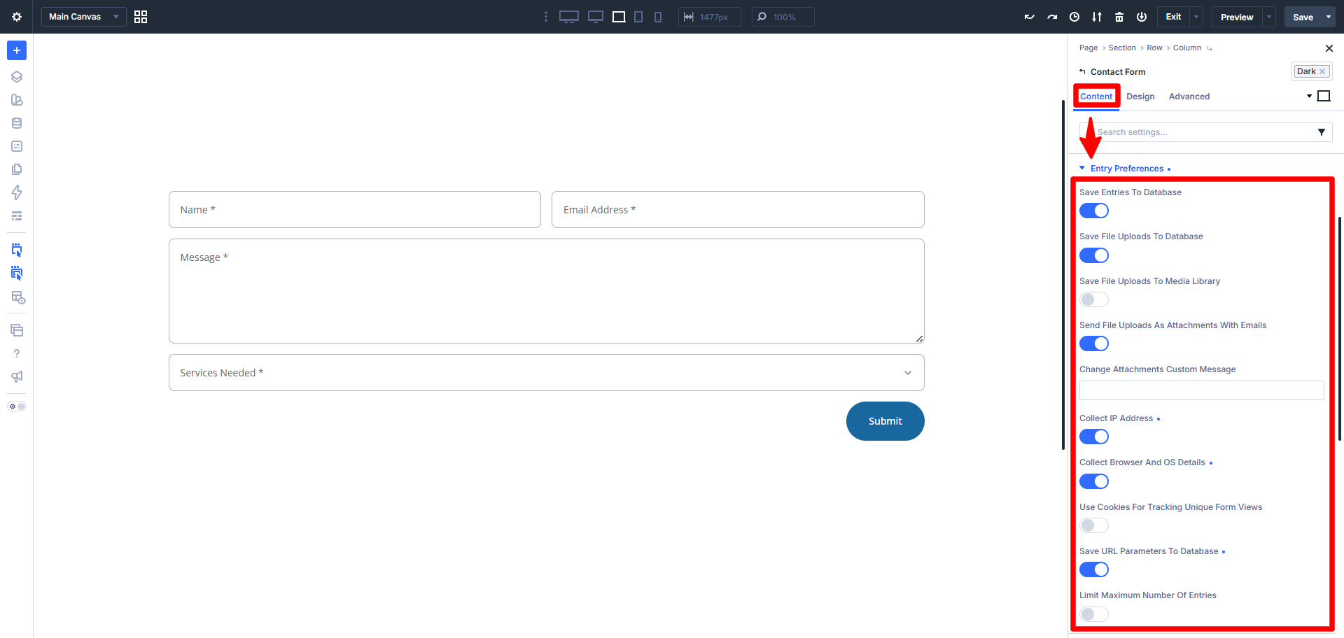This screenshot has width=1344, height=638.
Task: Open the editing history clock icon
Action: tap(1074, 17)
